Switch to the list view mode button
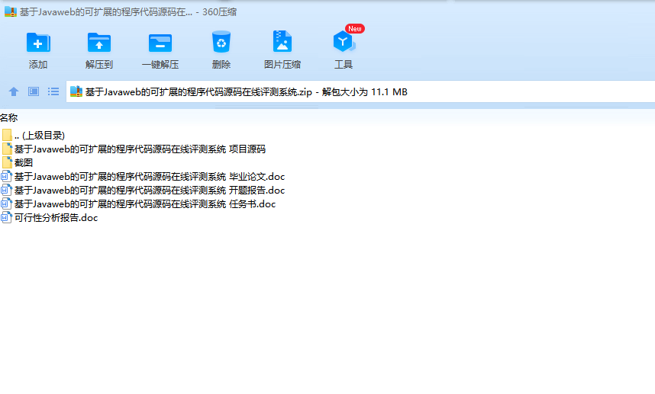This screenshot has height=394, width=655. pos(53,91)
